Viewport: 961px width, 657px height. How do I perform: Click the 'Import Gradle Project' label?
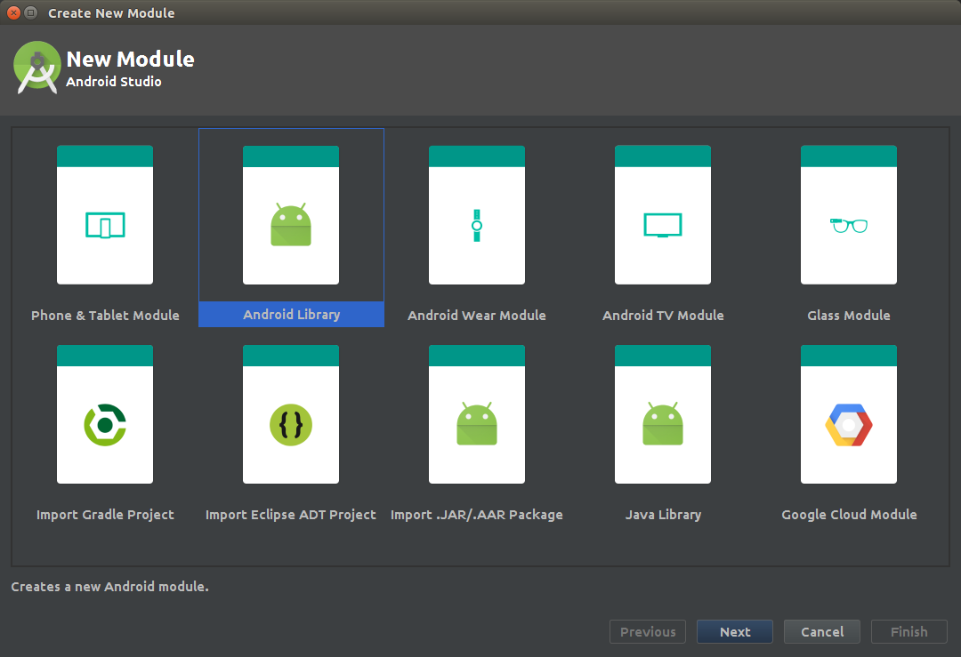[105, 515]
